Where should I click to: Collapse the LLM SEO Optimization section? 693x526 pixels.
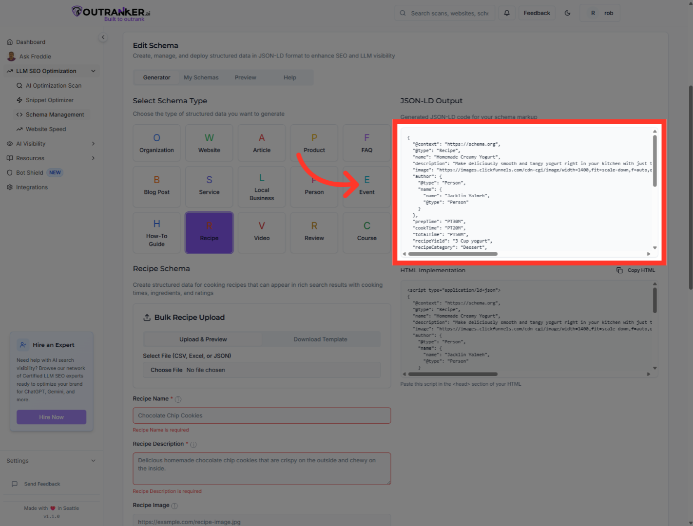[93, 71]
